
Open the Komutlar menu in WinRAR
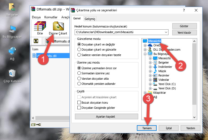[51, 17]
